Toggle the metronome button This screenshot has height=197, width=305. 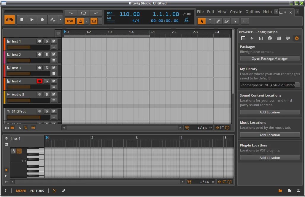click(x=80, y=21)
